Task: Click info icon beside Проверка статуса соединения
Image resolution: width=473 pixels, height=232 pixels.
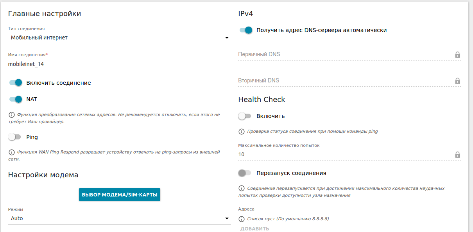Action: (x=241, y=132)
